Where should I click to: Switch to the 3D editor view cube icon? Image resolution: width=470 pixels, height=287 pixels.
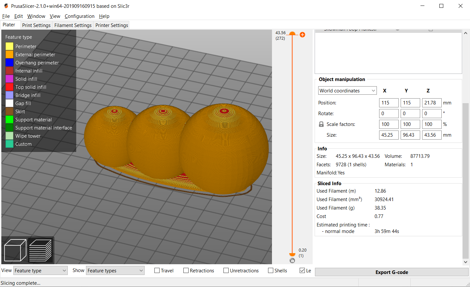point(15,250)
